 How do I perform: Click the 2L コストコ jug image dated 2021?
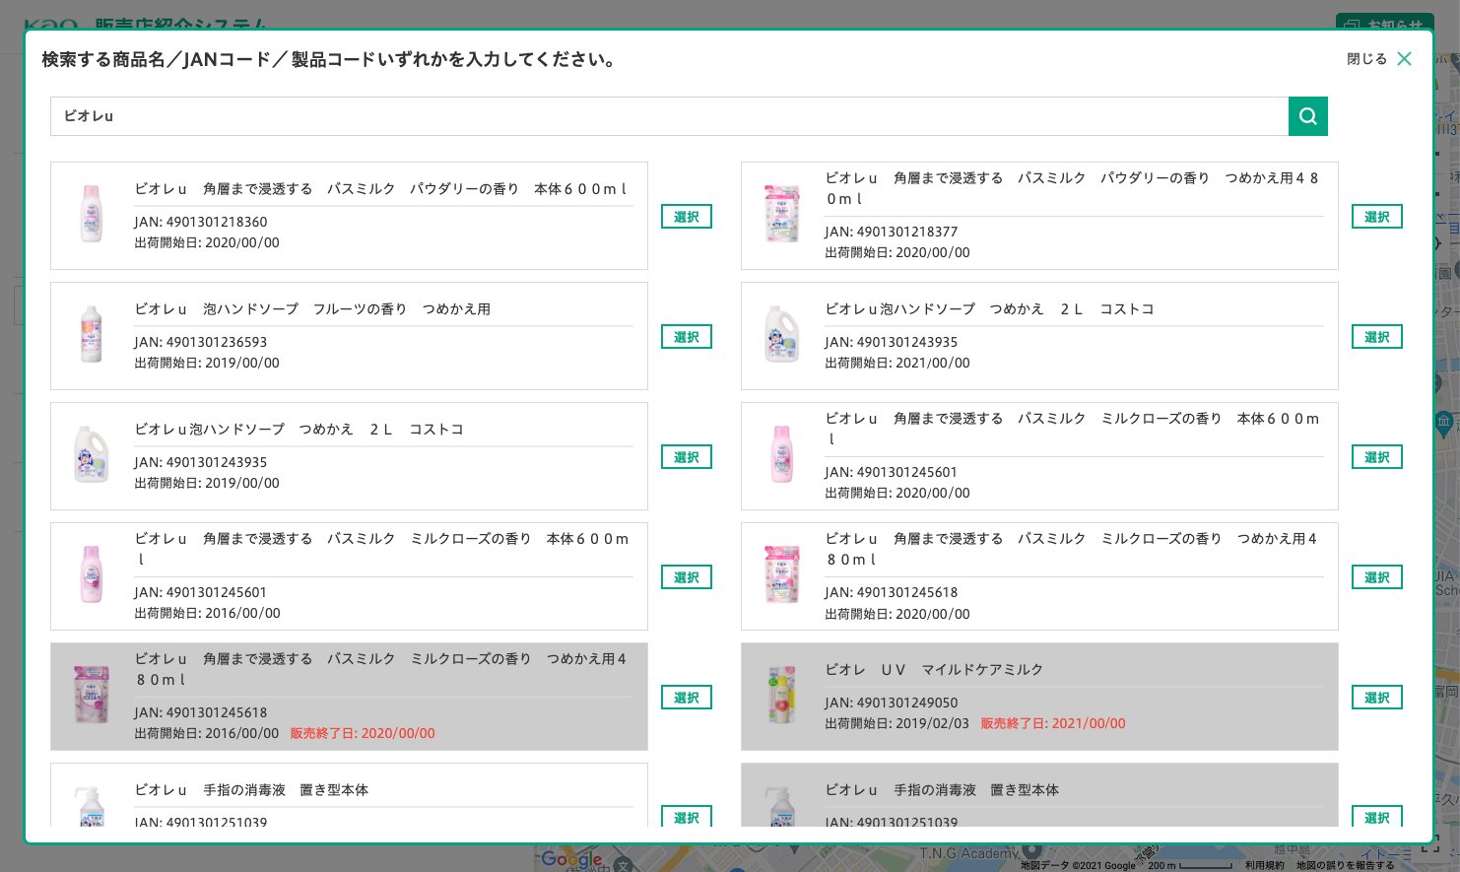coord(782,333)
